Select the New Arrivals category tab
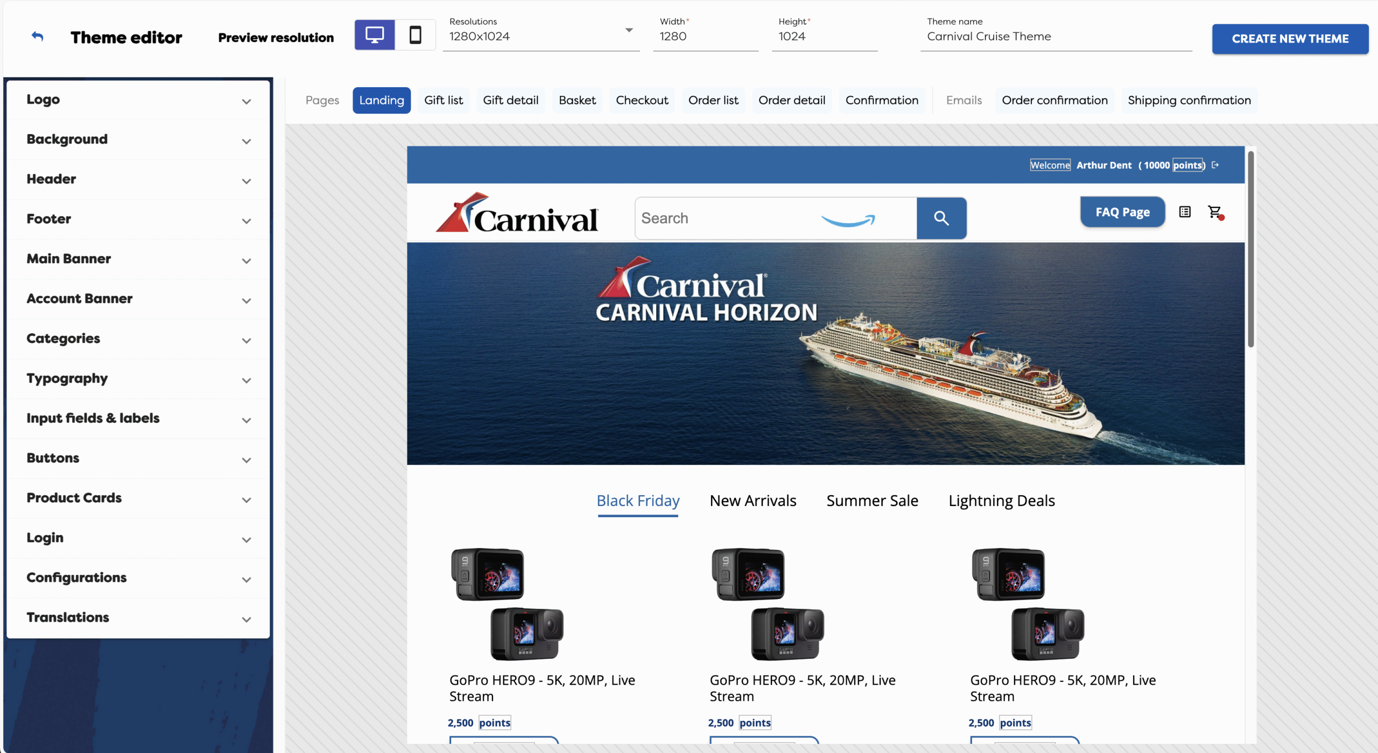Image resolution: width=1378 pixels, height=753 pixels. (x=753, y=501)
